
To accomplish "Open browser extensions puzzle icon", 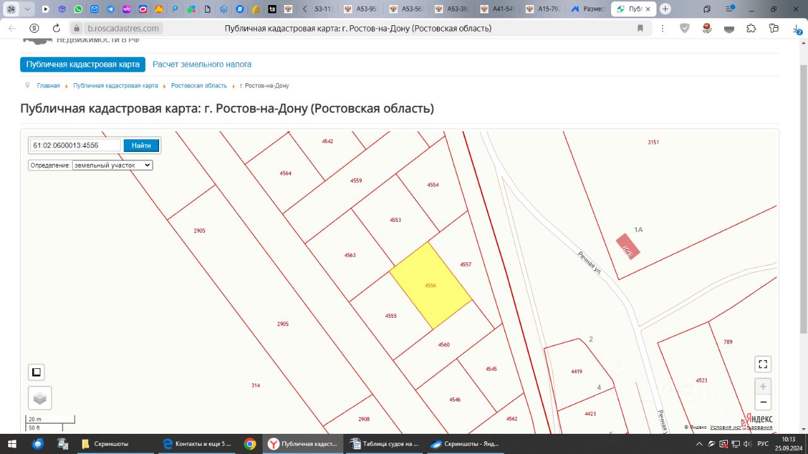I will click(x=751, y=28).
